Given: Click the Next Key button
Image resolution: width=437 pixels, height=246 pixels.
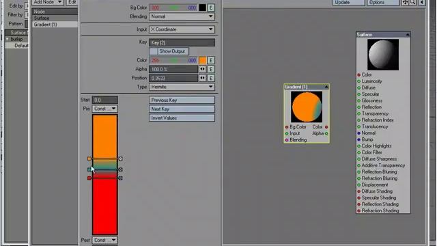Looking at the screenshot, I should [182, 109].
